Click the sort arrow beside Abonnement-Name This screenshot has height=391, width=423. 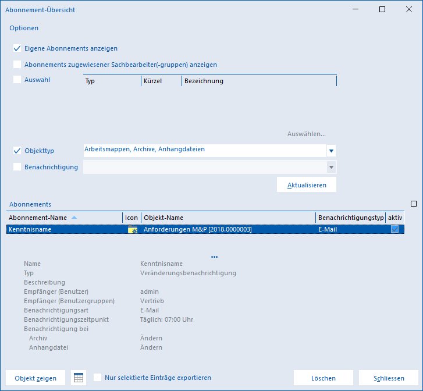[74, 218]
